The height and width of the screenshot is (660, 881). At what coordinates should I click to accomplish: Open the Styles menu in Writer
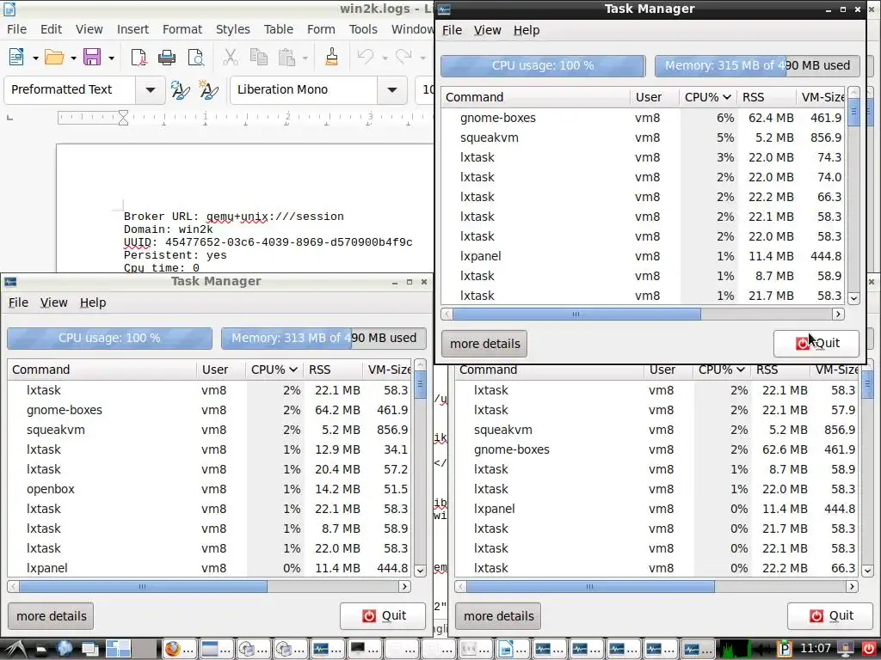tap(232, 29)
